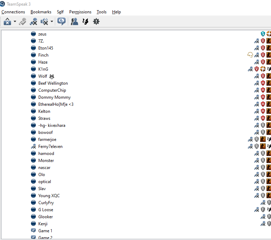Click the red V shield on K1nG row
This screenshot has height=240, width=271.
tap(257, 69)
